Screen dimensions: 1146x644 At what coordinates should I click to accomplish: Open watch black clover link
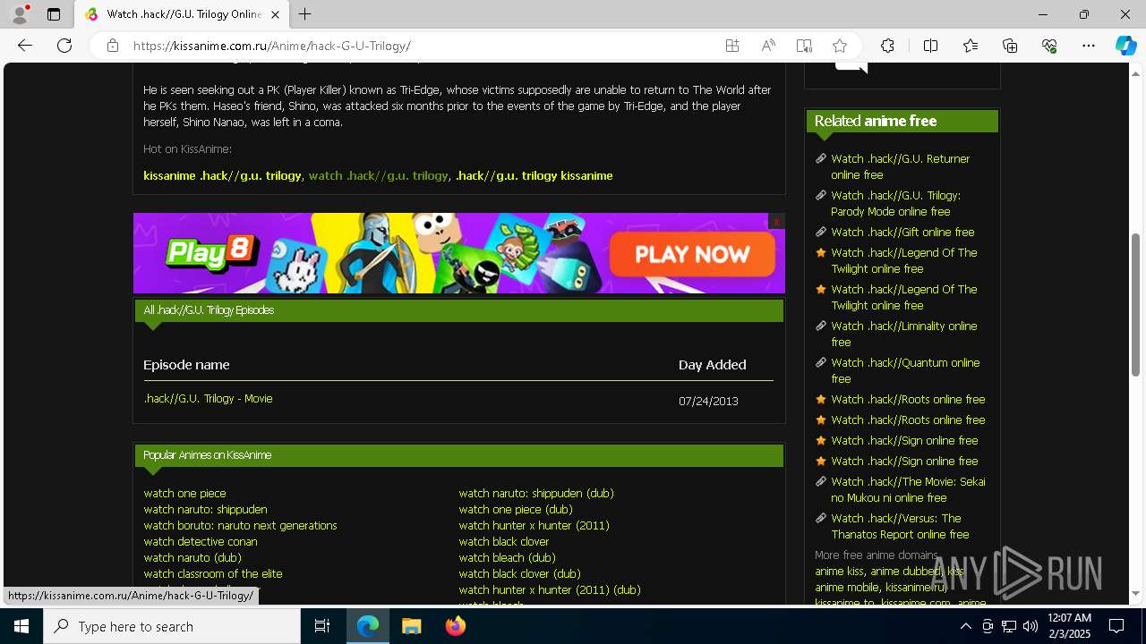point(504,541)
